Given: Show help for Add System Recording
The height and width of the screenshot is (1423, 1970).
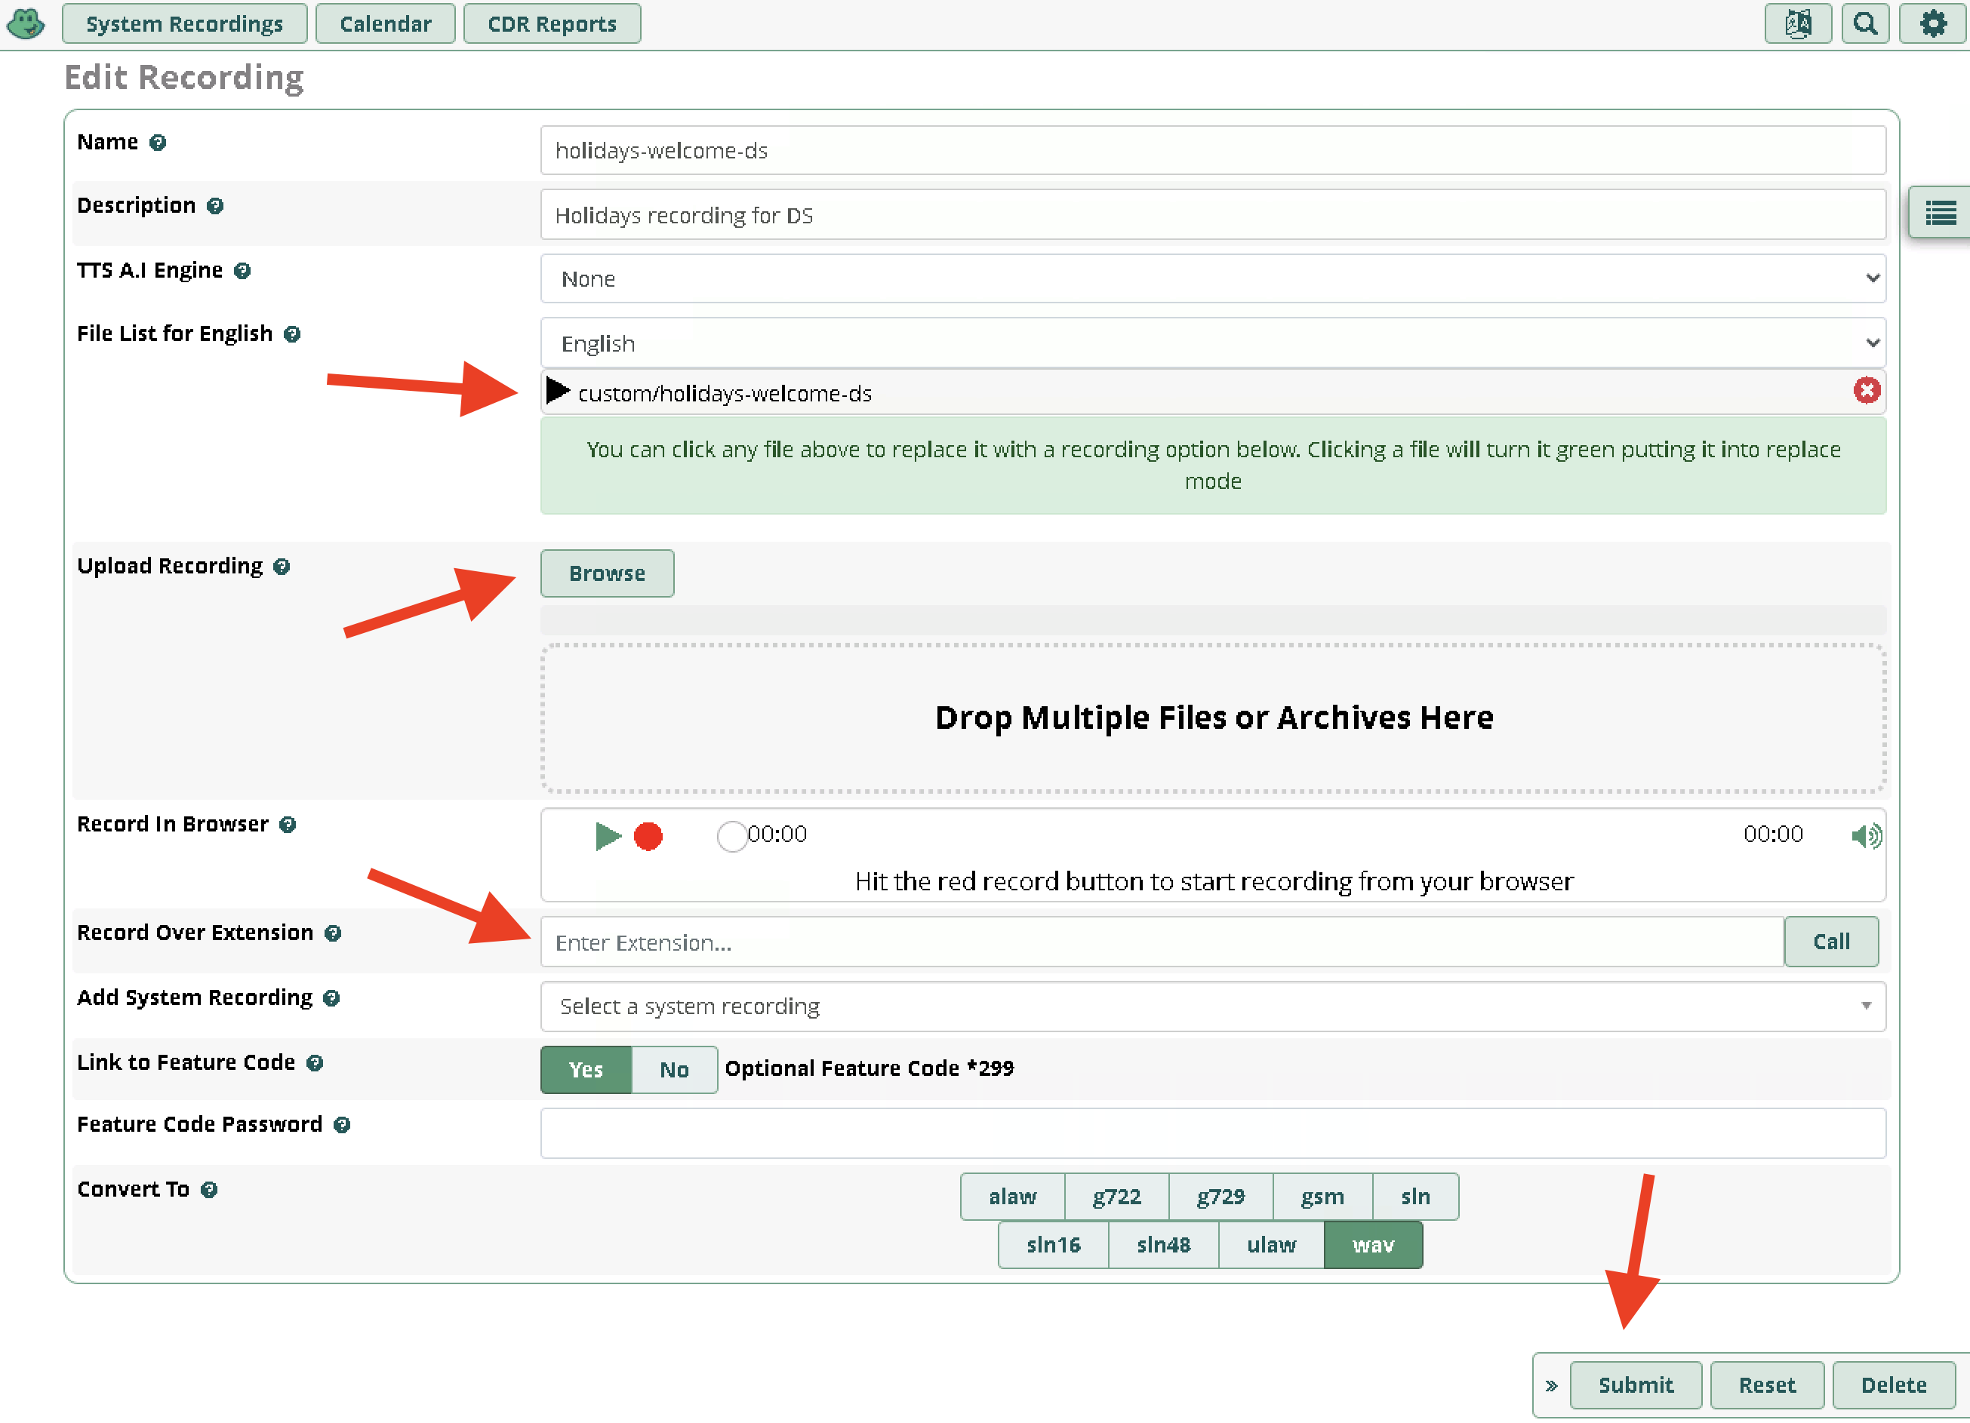Looking at the screenshot, I should 331,998.
